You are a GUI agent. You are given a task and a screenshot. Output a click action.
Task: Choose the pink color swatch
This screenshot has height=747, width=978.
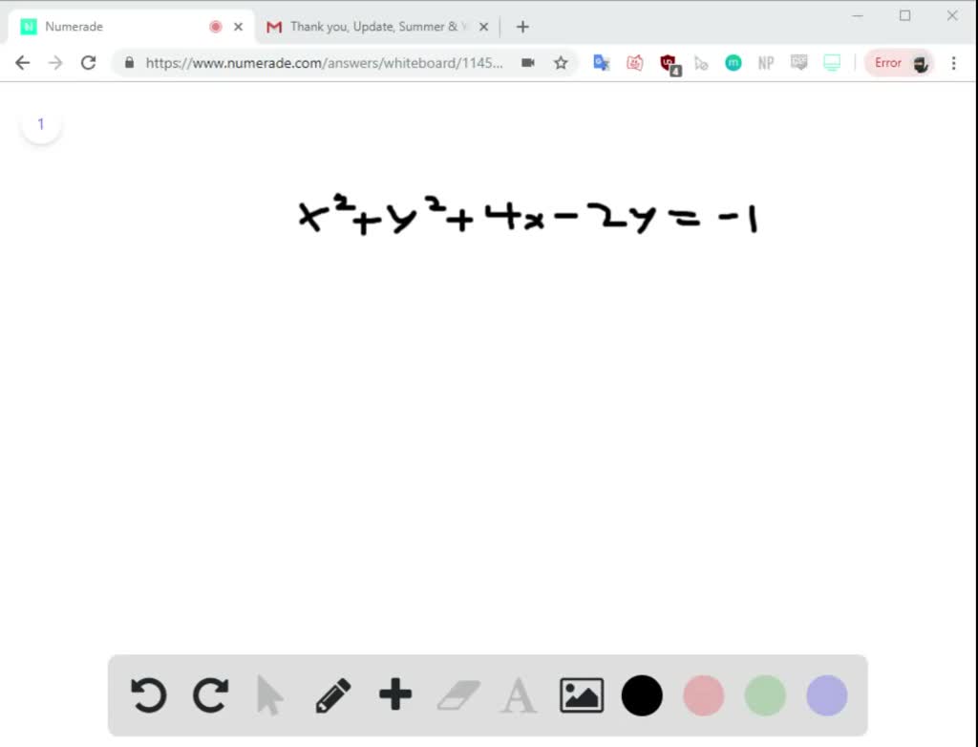(704, 695)
